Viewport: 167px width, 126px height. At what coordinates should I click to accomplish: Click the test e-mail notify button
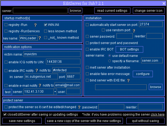(x=8, y=92)
